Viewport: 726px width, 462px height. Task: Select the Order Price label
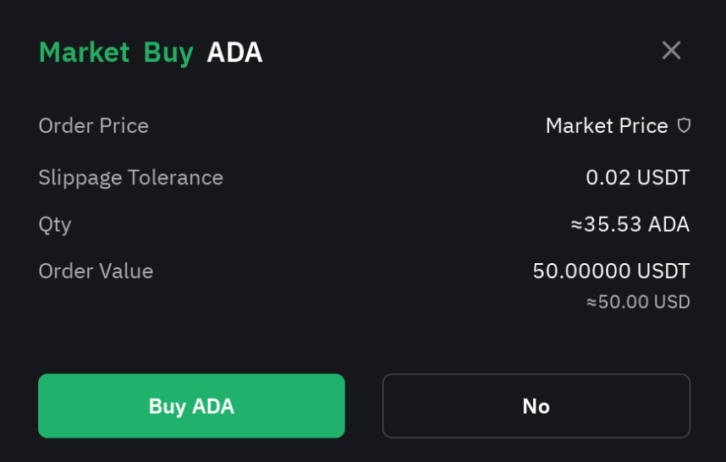click(x=93, y=126)
